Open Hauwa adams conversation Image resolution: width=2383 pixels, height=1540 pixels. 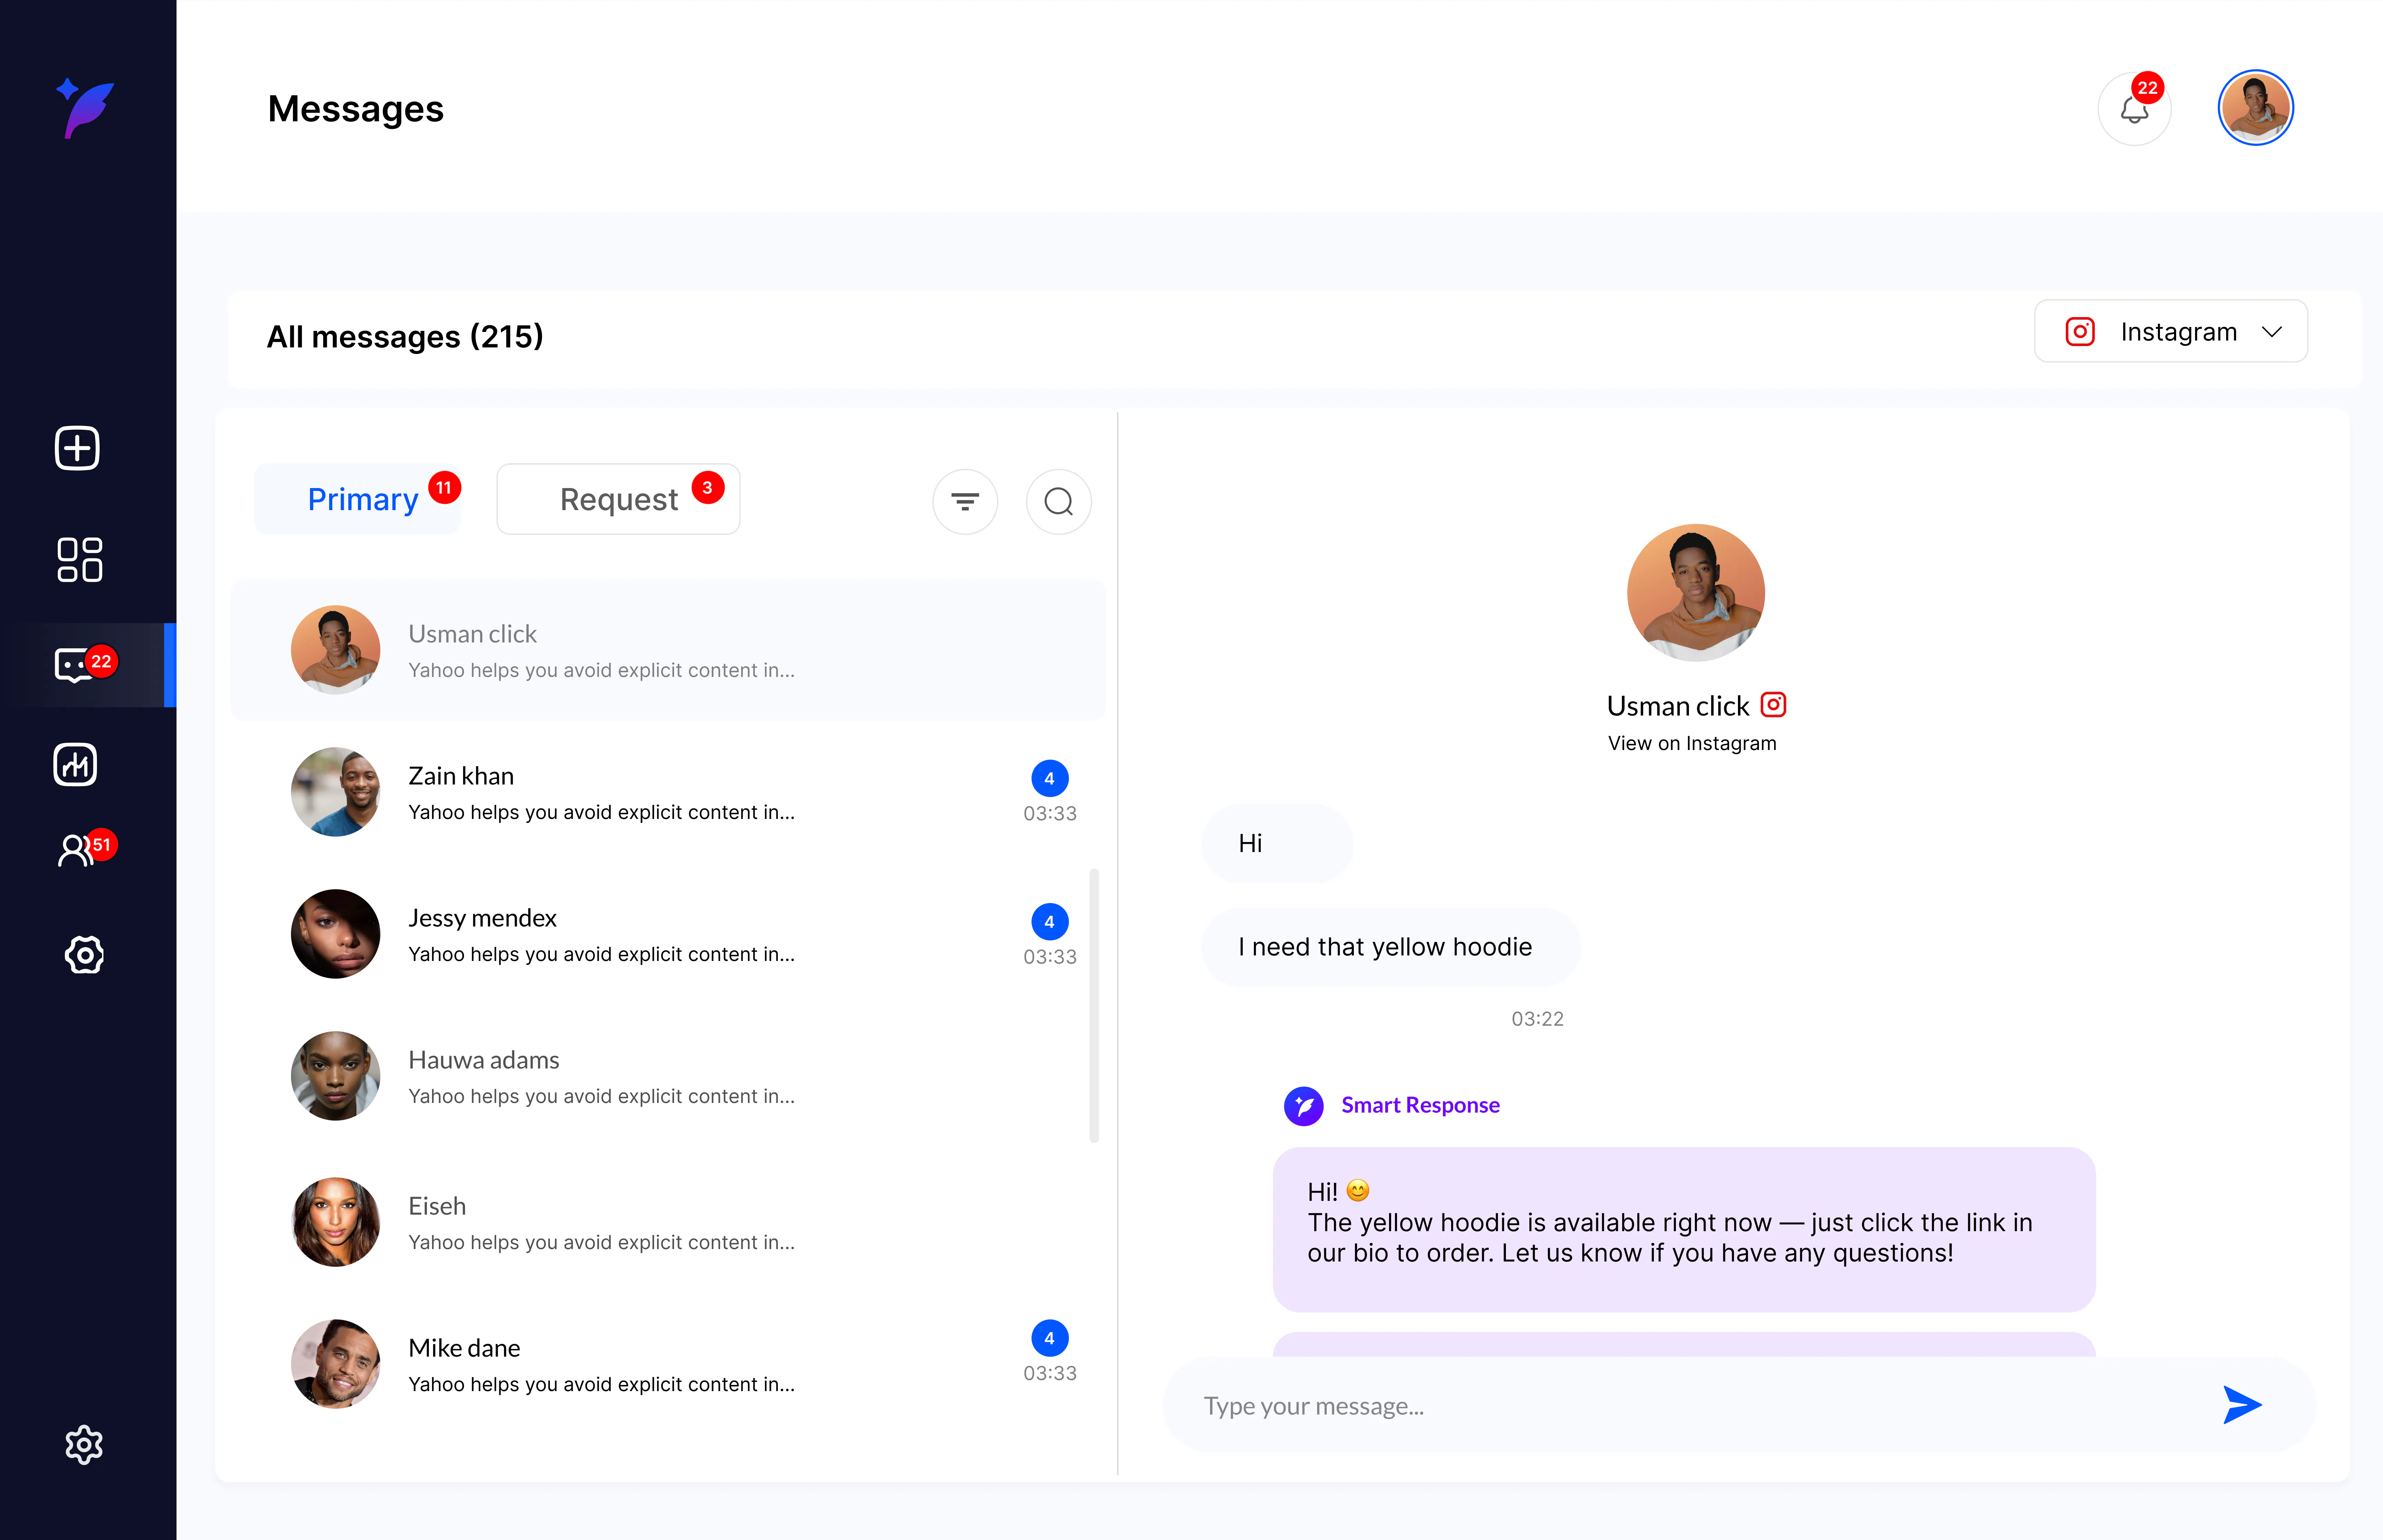point(668,1076)
